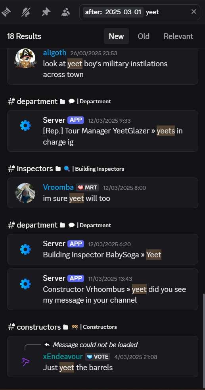Screen dimensions: 205x390
Task: Click the VOTE badge beside xEndeavour
Action: point(98,357)
